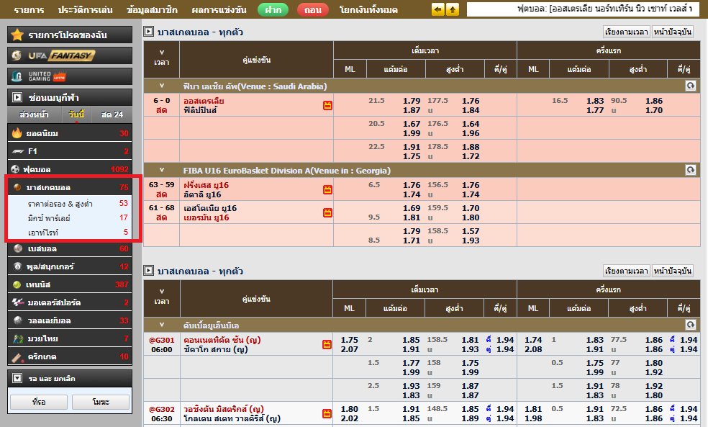The width and height of the screenshot is (708, 427).
Task: Click the live TV icon for the ออสเตรเลีย match
Action: click(x=327, y=106)
